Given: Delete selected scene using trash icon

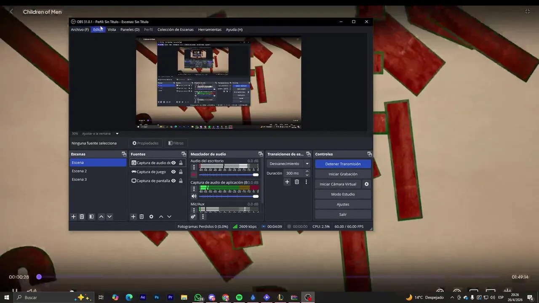Looking at the screenshot, I should click(82, 217).
